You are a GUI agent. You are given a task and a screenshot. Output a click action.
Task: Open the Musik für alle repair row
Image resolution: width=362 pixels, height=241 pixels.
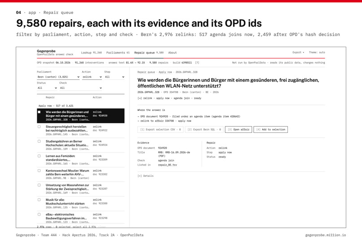tap(80, 203)
